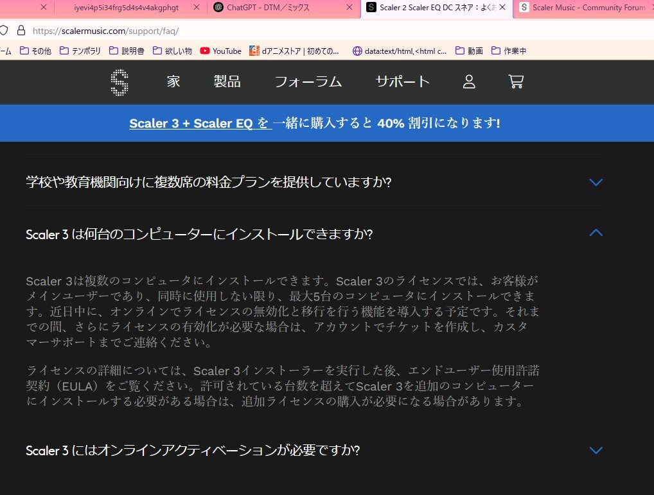654x495 pixels.
Task: Open the dアニメストア bookmark
Action: pos(294,51)
